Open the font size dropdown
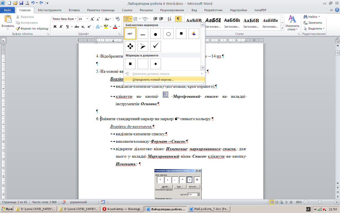Screen dimensions: 340x213 (x=87, y=19)
